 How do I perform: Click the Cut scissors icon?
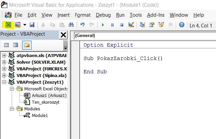click(x=43, y=25)
